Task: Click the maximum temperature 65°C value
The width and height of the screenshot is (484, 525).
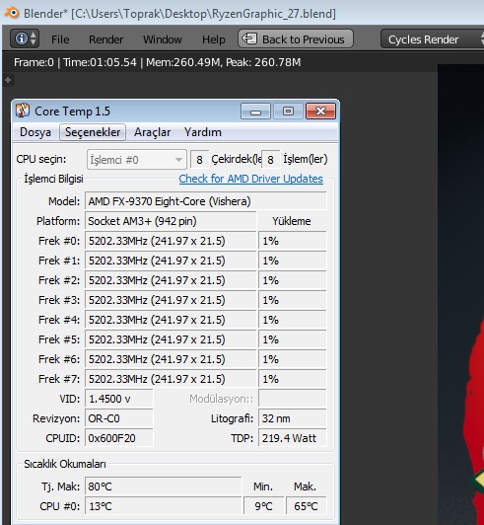Action: pos(306,506)
